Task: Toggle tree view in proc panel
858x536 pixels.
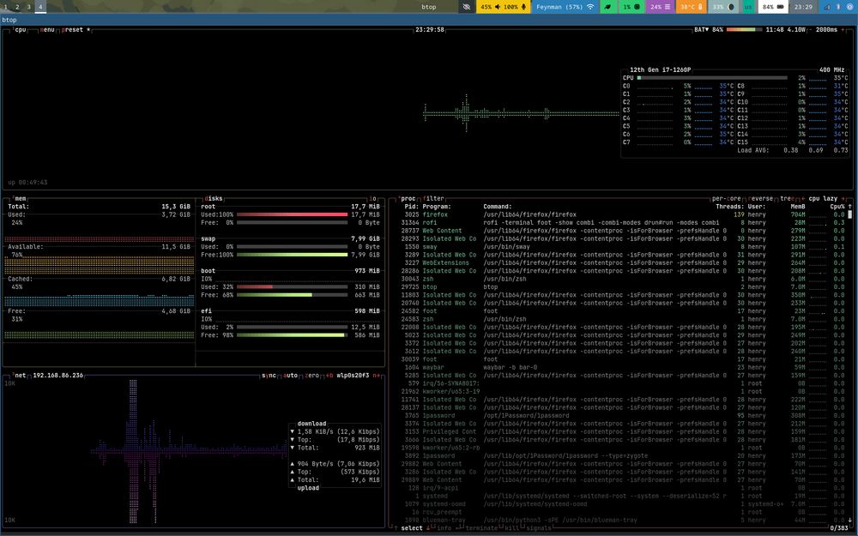Action: click(x=788, y=199)
